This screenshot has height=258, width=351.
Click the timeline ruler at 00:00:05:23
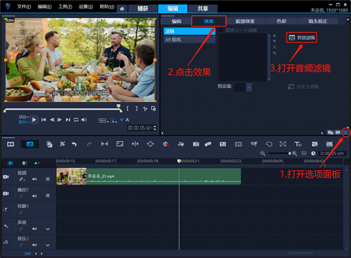(231, 161)
